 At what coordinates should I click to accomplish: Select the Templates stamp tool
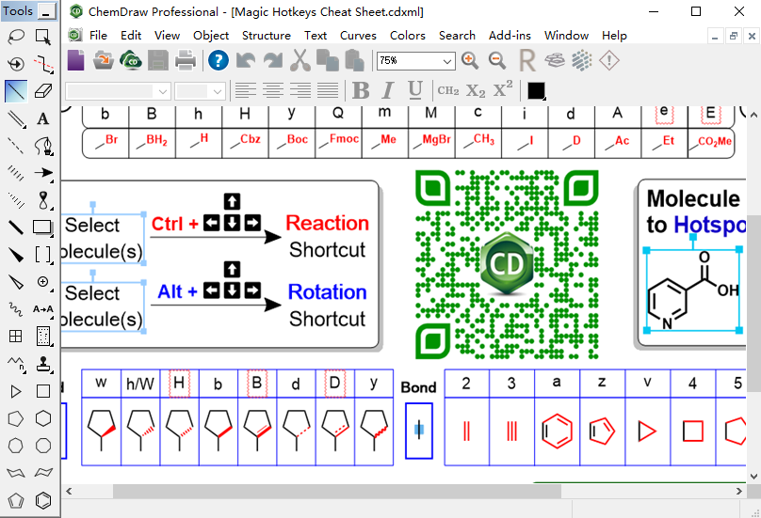coord(43,363)
